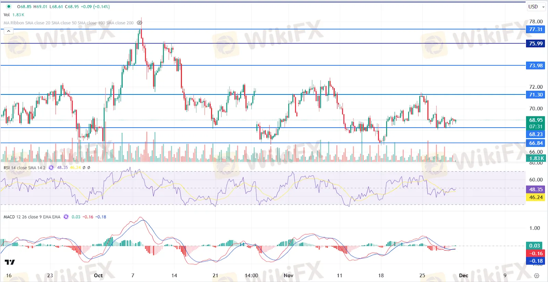Click the Vol indicator label
Image resolution: width=548 pixels, height=282 pixels.
(7, 15)
